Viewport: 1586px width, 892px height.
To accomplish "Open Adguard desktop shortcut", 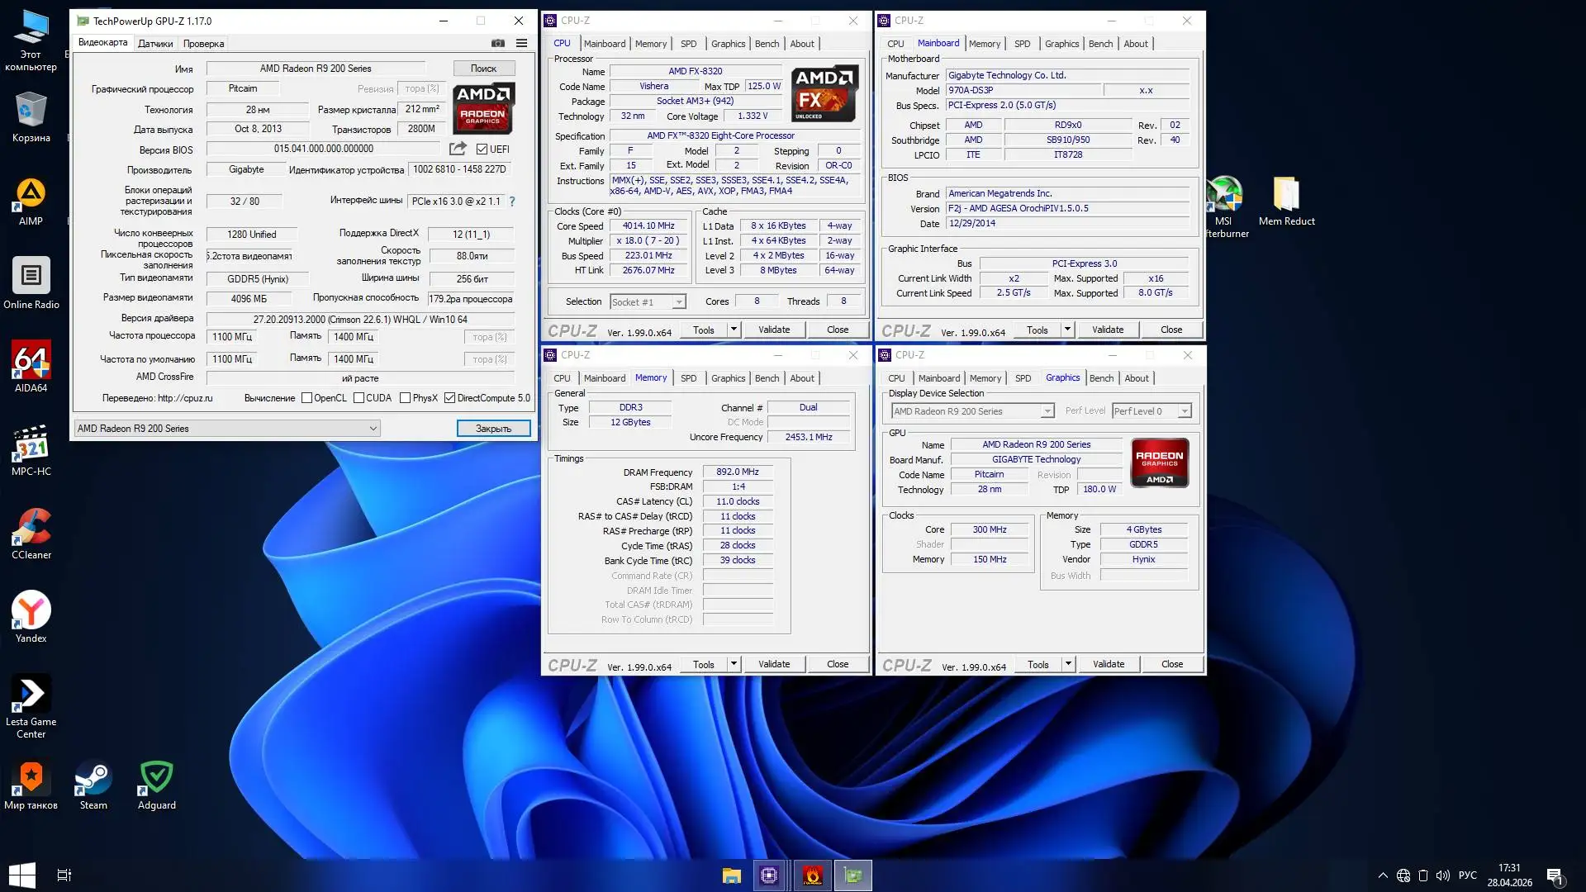I will click(x=156, y=785).
